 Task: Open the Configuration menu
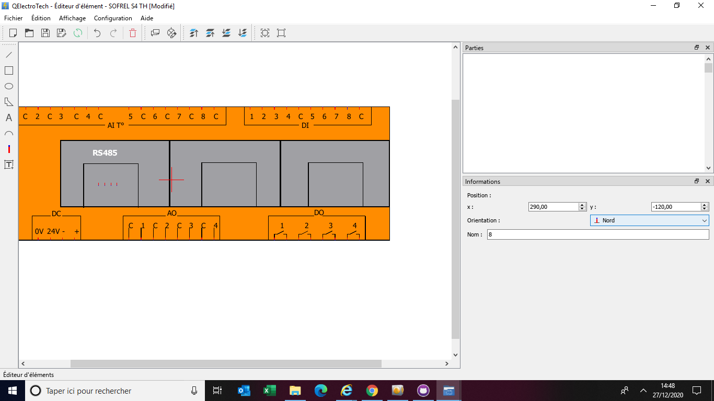113,18
